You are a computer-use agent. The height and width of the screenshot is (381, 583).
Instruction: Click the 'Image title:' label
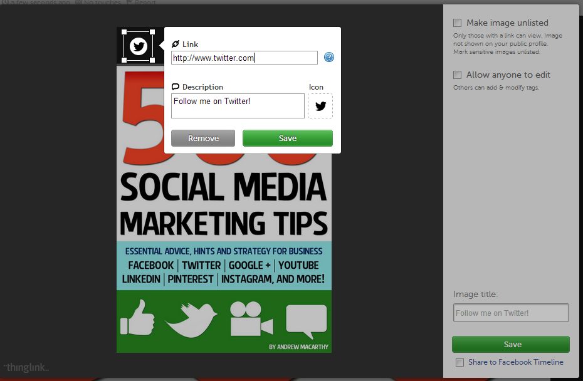[x=475, y=295]
